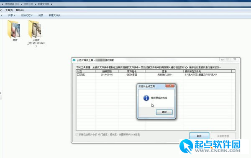Close the 云选片导片工具 window

[x=235, y=59]
